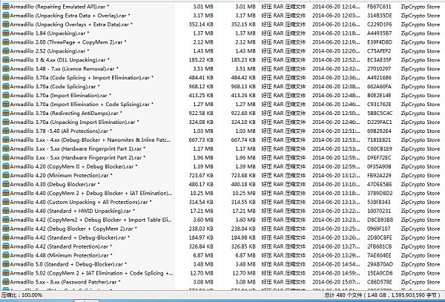Click CRC value C229D1F6

[380, 24]
